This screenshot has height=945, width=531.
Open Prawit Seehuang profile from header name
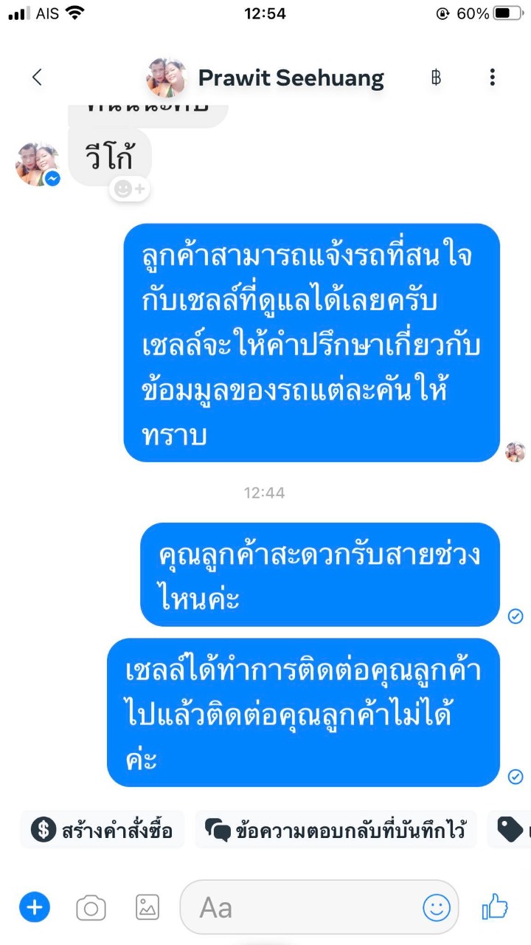(x=291, y=78)
